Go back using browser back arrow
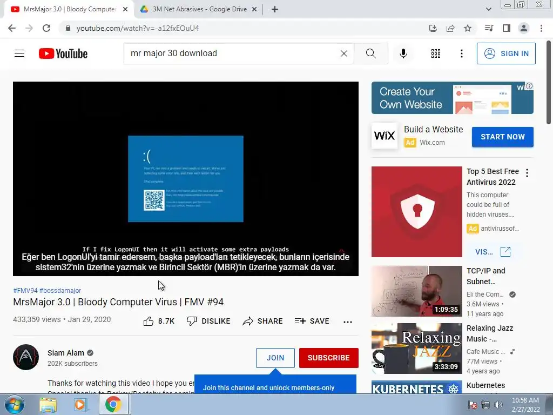Viewport: 553px width, 415px height. (12, 28)
